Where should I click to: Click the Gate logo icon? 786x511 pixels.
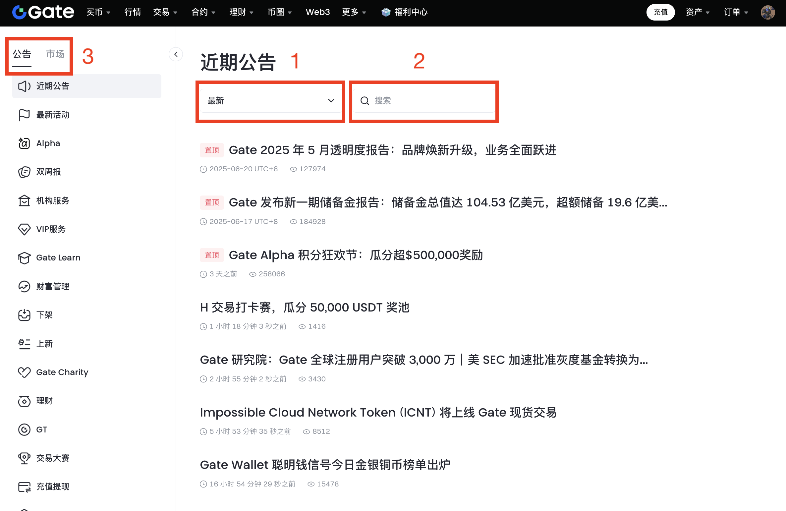[x=19, y=12]
